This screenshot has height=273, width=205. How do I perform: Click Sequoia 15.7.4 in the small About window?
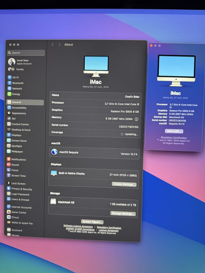pos(176,124)
